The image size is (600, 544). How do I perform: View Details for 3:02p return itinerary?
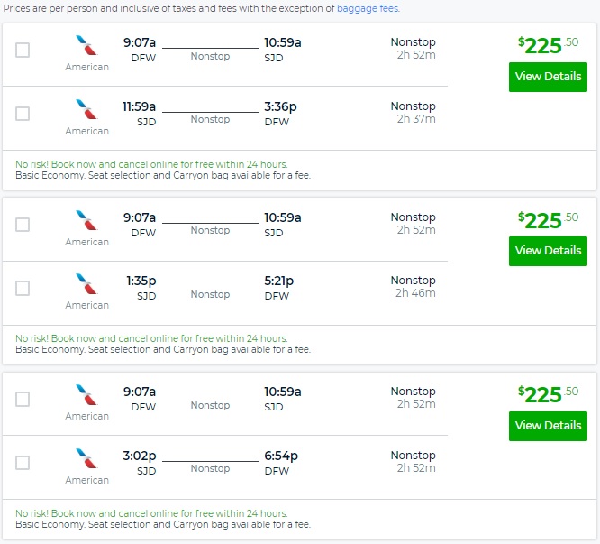[x=548, y=426]
